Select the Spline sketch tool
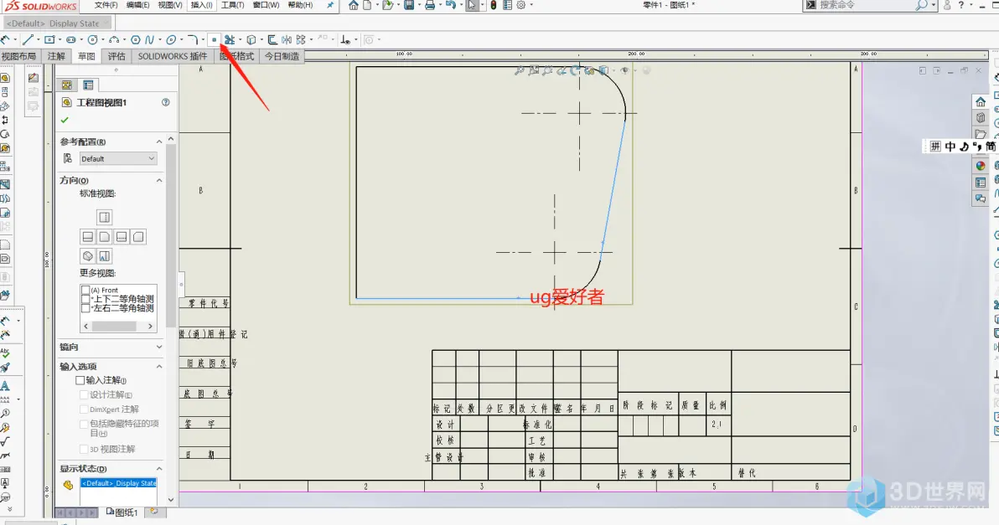Screen dimensions: 999x525 click(149, 39)
